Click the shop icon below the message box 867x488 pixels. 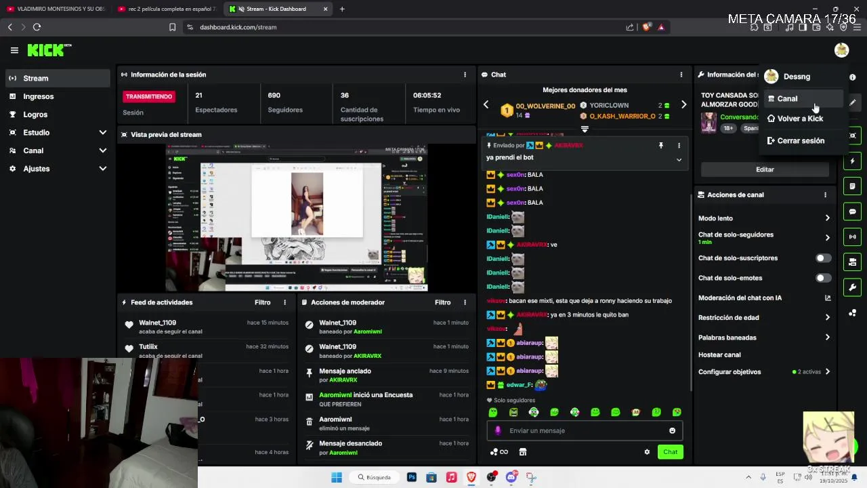pyautogui.click(x=523, y=452)
